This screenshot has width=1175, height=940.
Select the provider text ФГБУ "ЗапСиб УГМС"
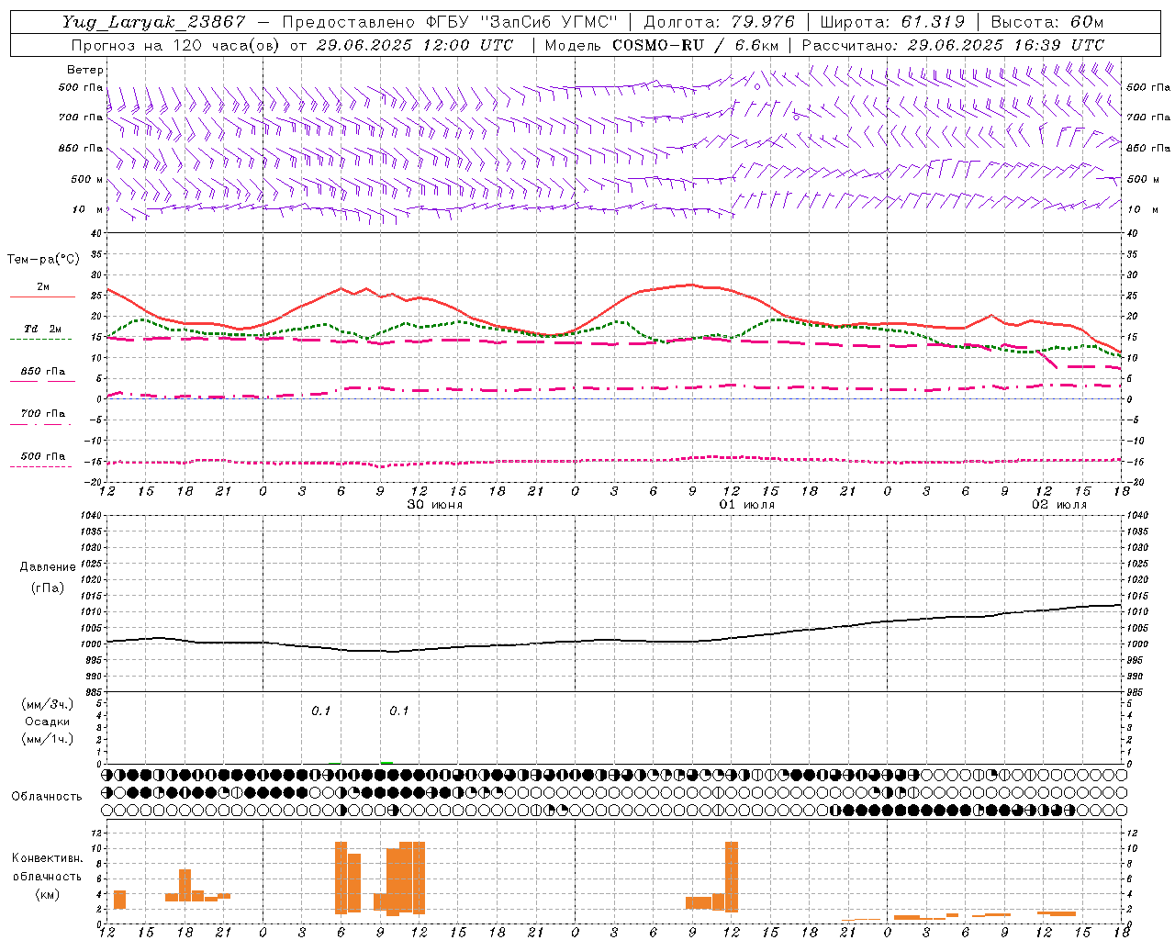(523, 22)
